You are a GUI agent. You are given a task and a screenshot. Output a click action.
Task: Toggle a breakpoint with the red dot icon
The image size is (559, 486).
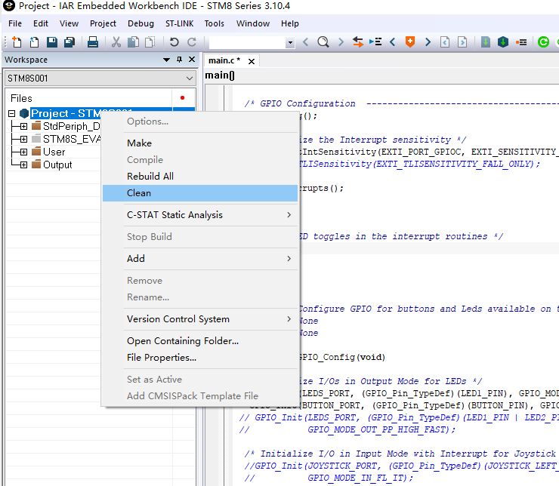click(x=521, y=42)
